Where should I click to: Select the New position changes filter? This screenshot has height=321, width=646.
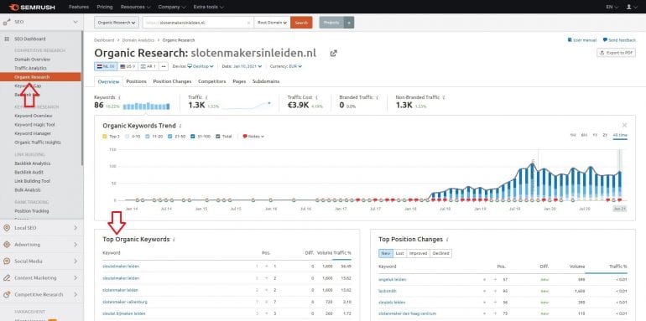tap(386, 253)
